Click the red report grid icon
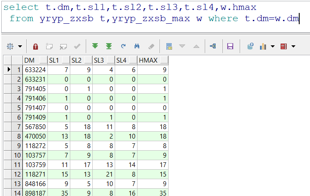Screen dimensions: 310x196 tap(284, 46)
